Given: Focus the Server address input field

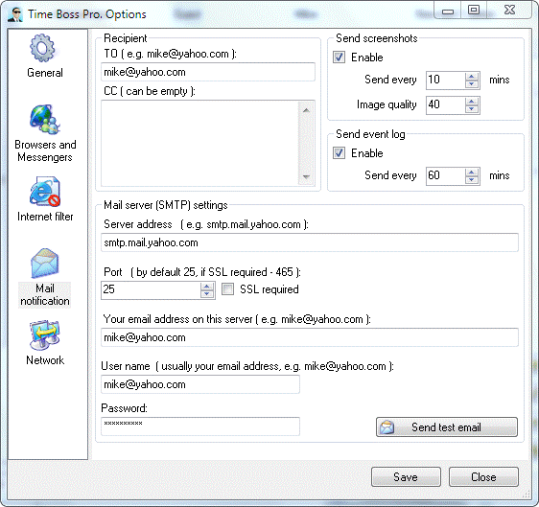Looking at the screenshot, I should coord(310,242).
